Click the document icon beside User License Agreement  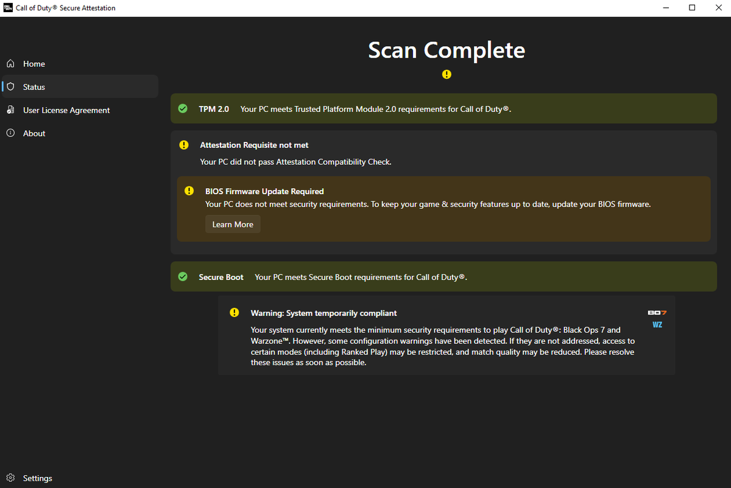pyautogui.click(x=10, y=110)
